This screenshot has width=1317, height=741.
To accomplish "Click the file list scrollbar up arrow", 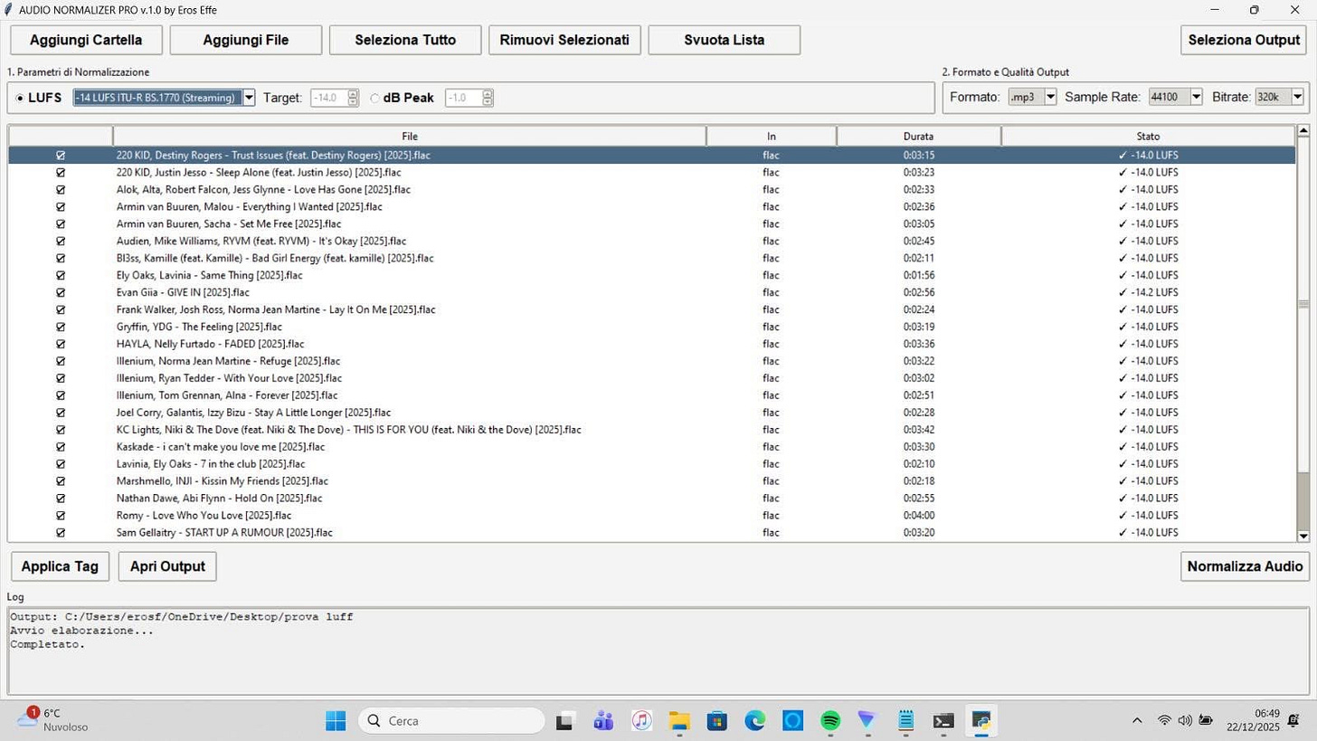I will click(x=1303, y=131).
